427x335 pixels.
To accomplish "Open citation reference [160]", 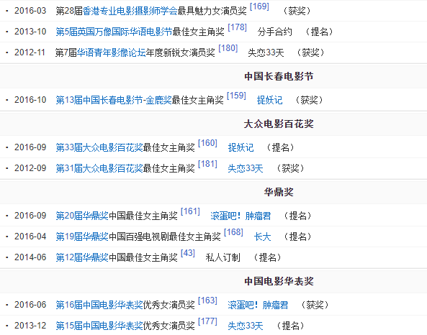I will [207, 143].
